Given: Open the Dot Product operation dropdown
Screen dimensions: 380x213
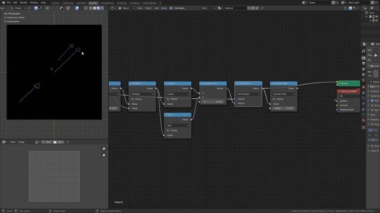Looking at the screenshot, I should 248,94.
